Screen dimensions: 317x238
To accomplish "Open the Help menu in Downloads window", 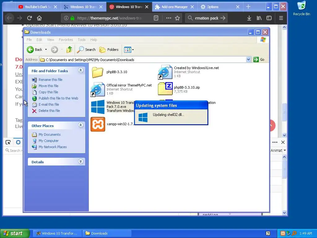I will [x=93, y=40].
